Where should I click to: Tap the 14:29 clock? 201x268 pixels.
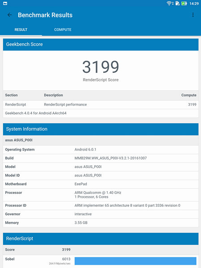coord(194,4)
